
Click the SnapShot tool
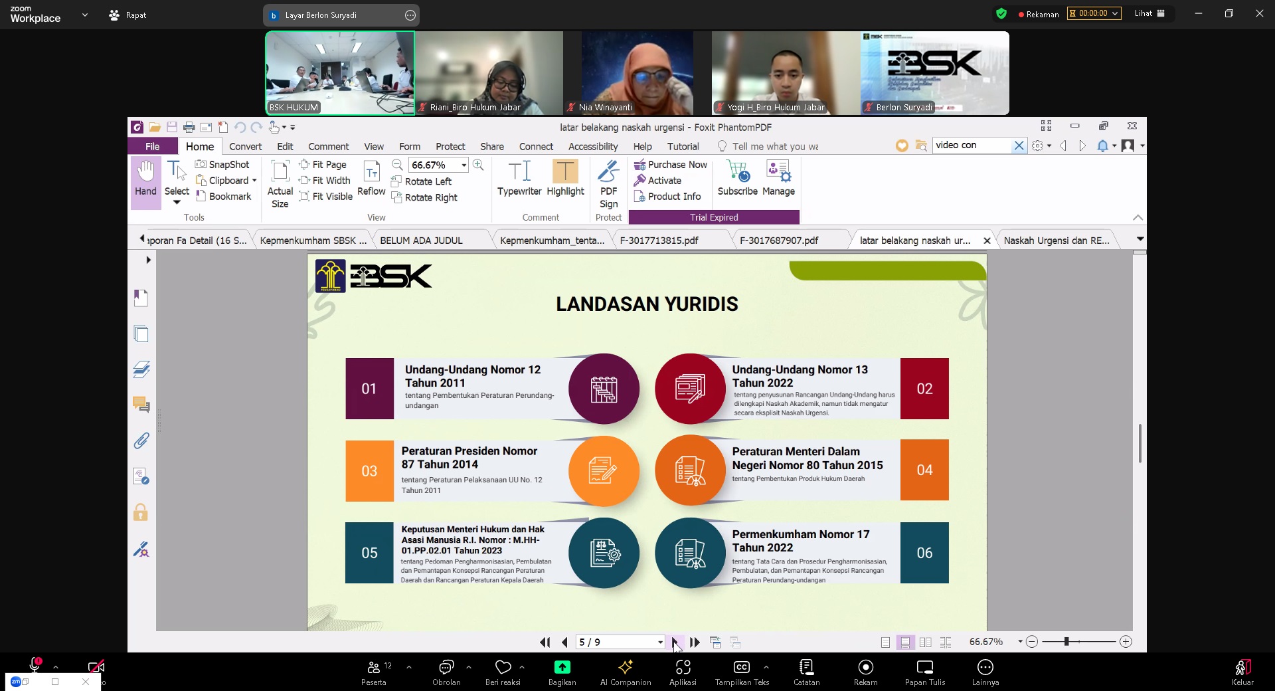222,164
